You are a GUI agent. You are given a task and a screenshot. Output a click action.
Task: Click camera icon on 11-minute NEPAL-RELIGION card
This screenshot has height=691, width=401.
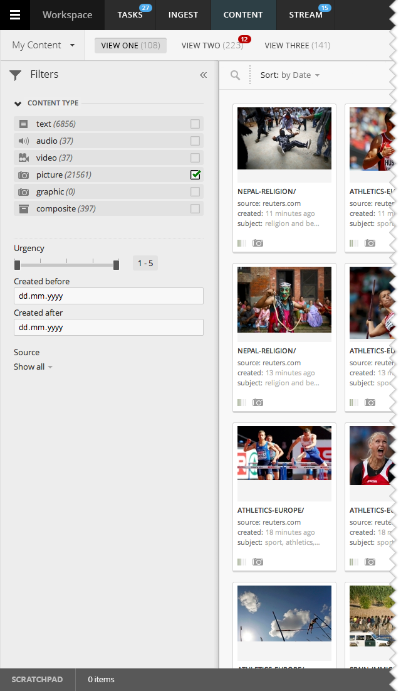point(258,243)
